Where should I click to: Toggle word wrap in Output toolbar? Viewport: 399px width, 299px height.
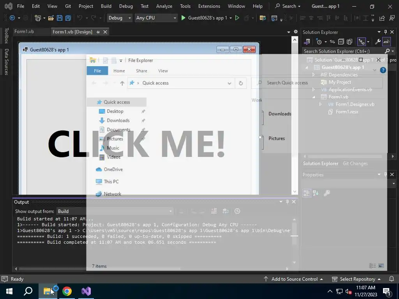[226, 211]
